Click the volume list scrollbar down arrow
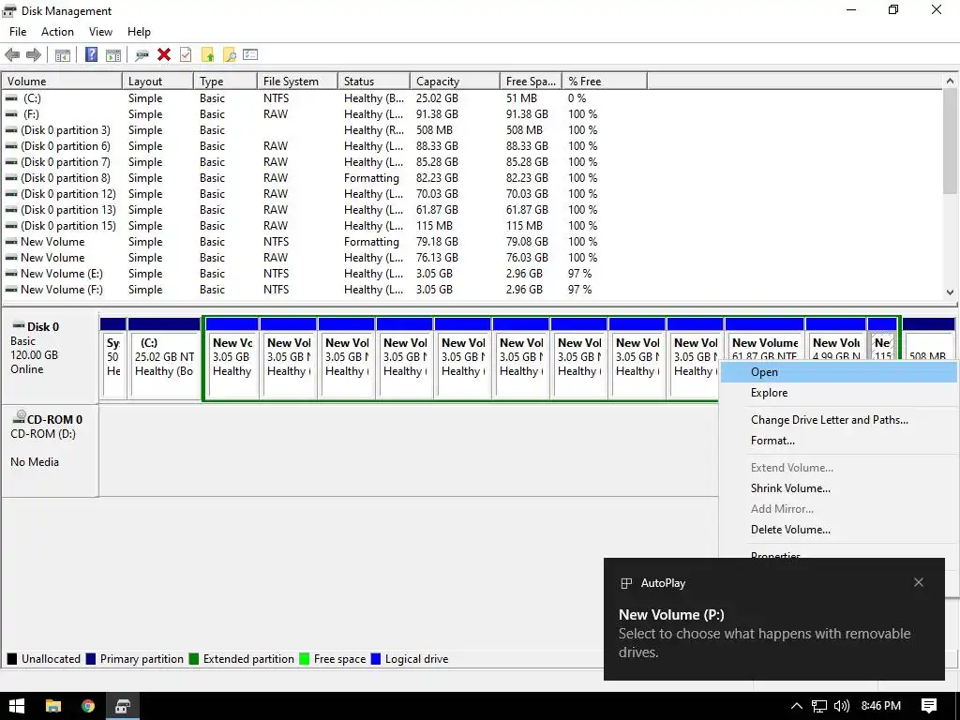This screenshot has height=720, width=960. [x=950, y=292]
